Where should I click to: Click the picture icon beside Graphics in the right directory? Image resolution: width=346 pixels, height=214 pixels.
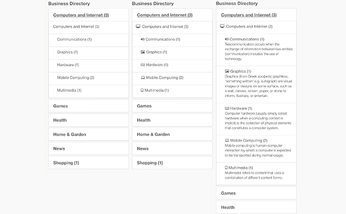point(227,71)
